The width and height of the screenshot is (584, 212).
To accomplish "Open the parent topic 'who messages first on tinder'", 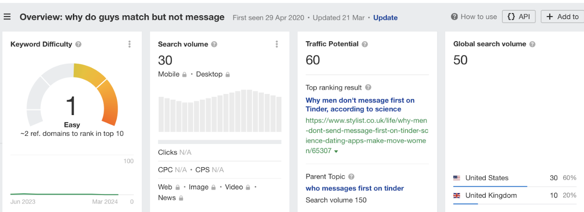I will point(355,188).
